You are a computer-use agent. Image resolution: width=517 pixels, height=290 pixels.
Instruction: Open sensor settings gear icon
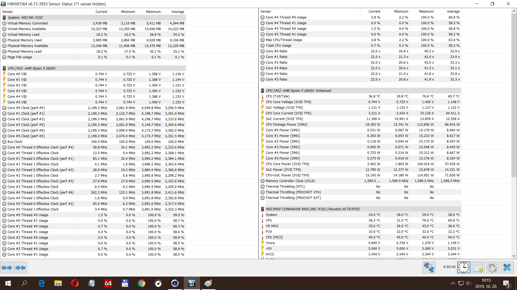pos(492,267)
